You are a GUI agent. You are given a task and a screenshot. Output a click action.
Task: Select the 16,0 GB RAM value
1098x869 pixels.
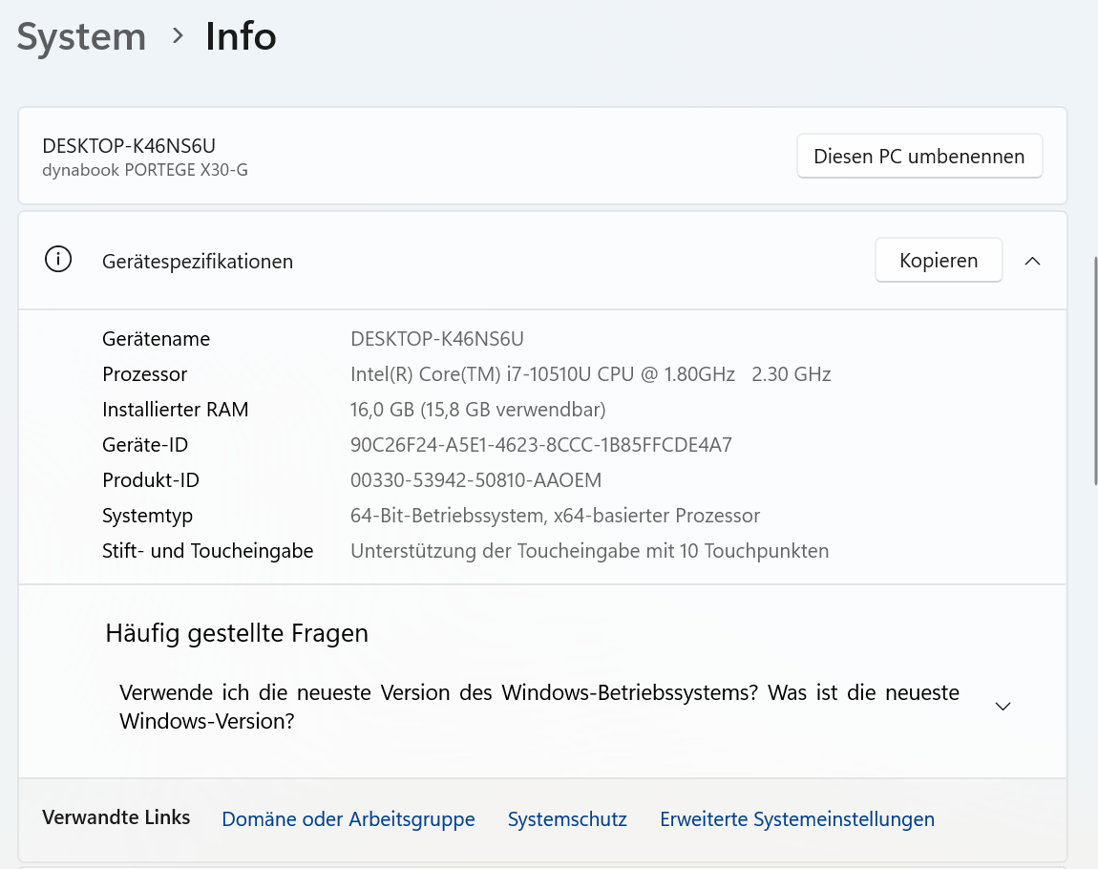point(477,410)
